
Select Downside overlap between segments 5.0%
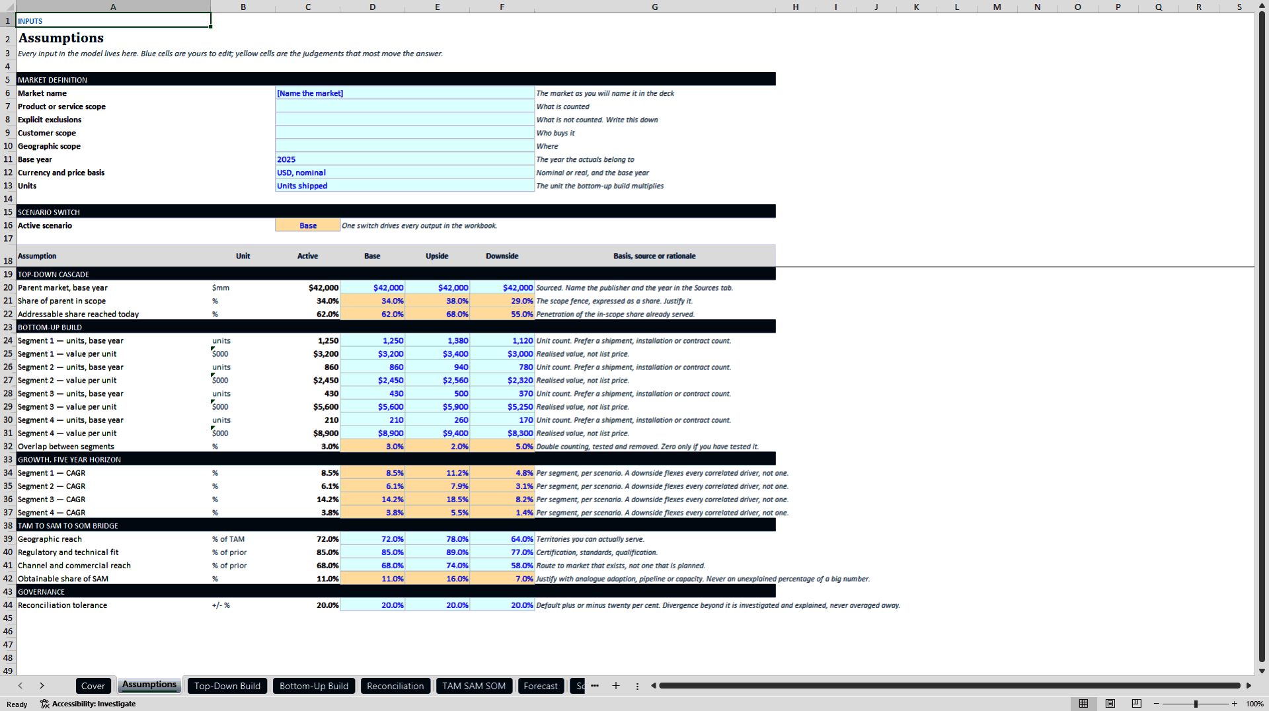(x=502, y=446)
